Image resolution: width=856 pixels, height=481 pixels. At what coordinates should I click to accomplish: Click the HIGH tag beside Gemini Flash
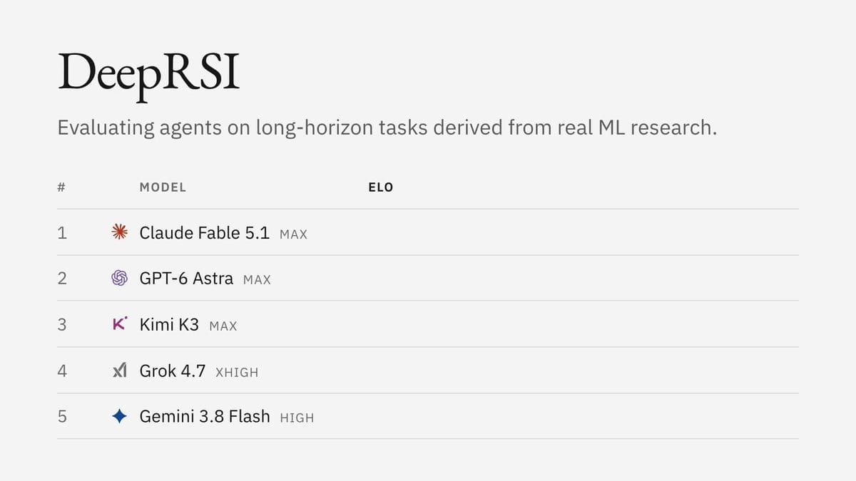tap(297, 419)
